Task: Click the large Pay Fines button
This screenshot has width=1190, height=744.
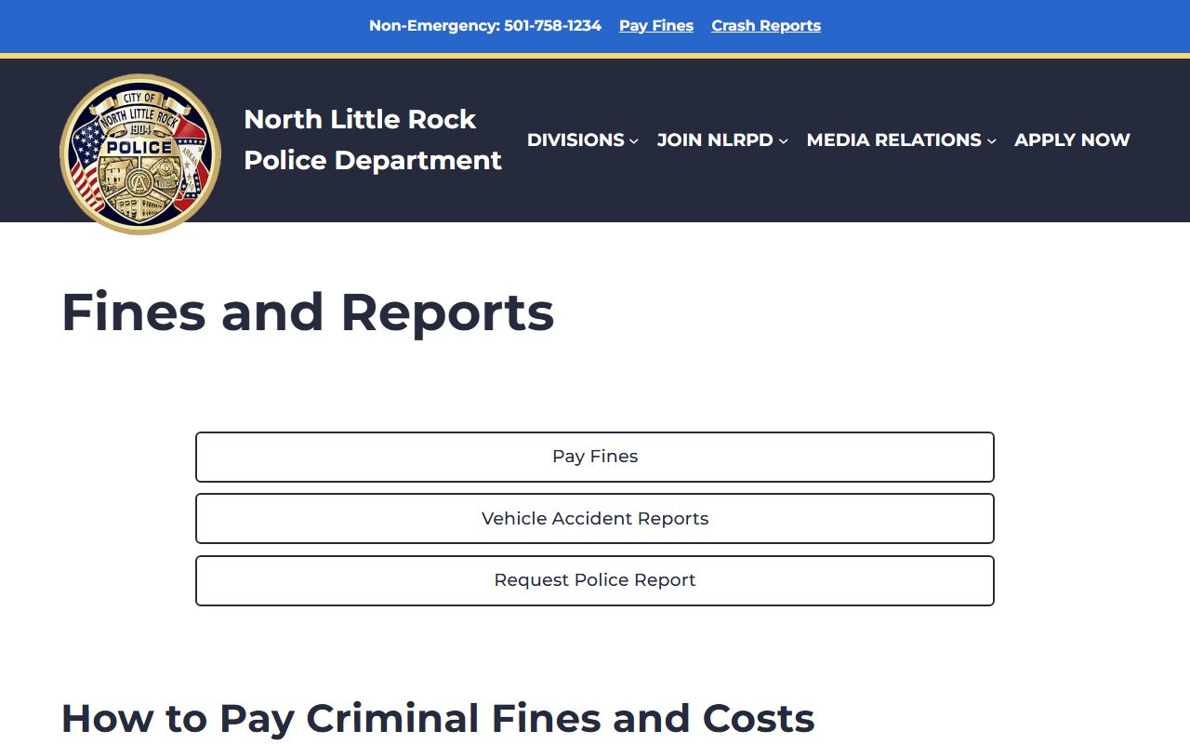Action: coord(595,457)
